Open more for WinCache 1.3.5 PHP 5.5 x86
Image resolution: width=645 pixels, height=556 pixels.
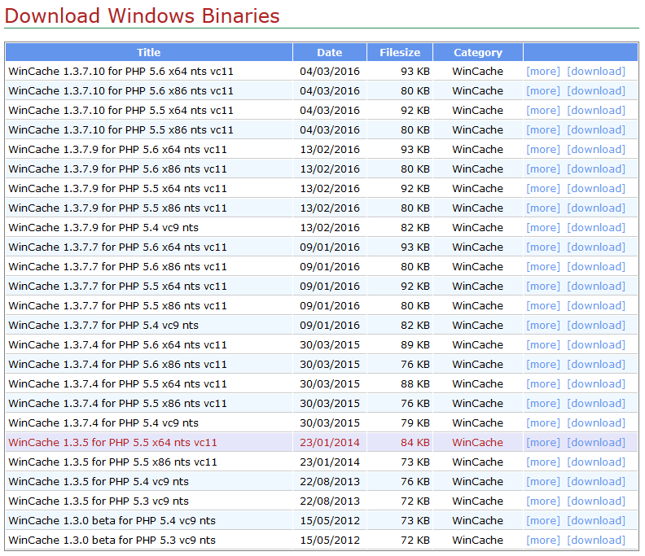click(543, 462)
